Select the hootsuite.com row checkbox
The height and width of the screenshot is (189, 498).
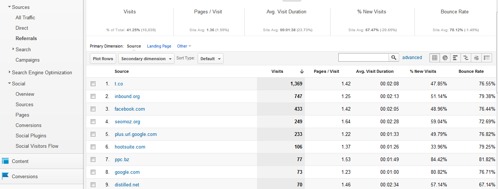[93, 147]
